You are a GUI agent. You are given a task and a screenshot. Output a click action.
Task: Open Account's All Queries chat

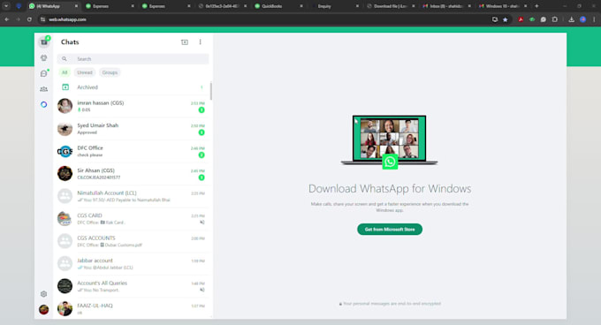pyautogui.click(x=133, y=286)
